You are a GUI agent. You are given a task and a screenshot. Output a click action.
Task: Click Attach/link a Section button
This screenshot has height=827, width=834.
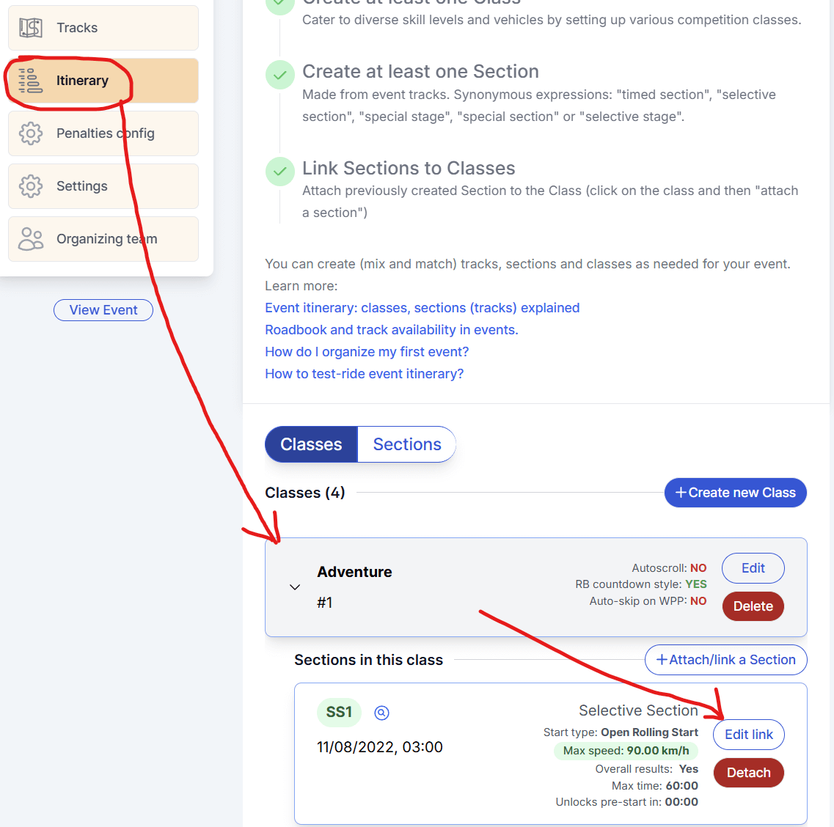coord(725,660)
